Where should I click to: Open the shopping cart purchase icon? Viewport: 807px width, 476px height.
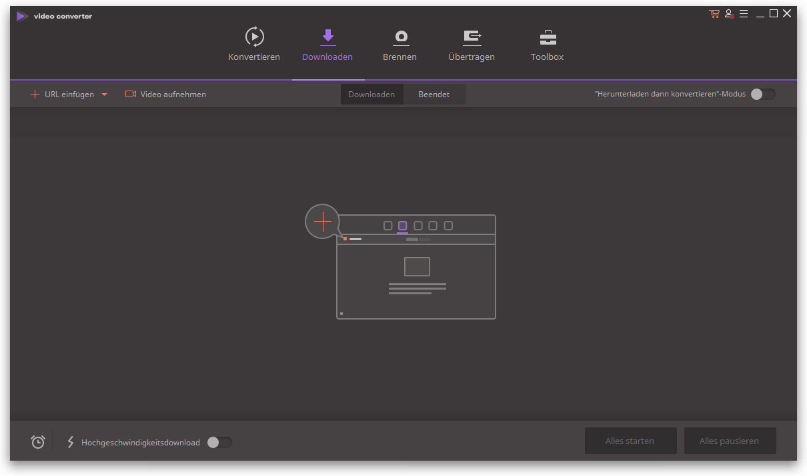[714, 13]
